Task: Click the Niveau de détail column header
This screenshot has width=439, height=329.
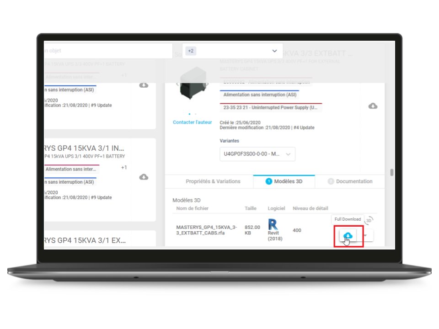Action: [310, 208]
